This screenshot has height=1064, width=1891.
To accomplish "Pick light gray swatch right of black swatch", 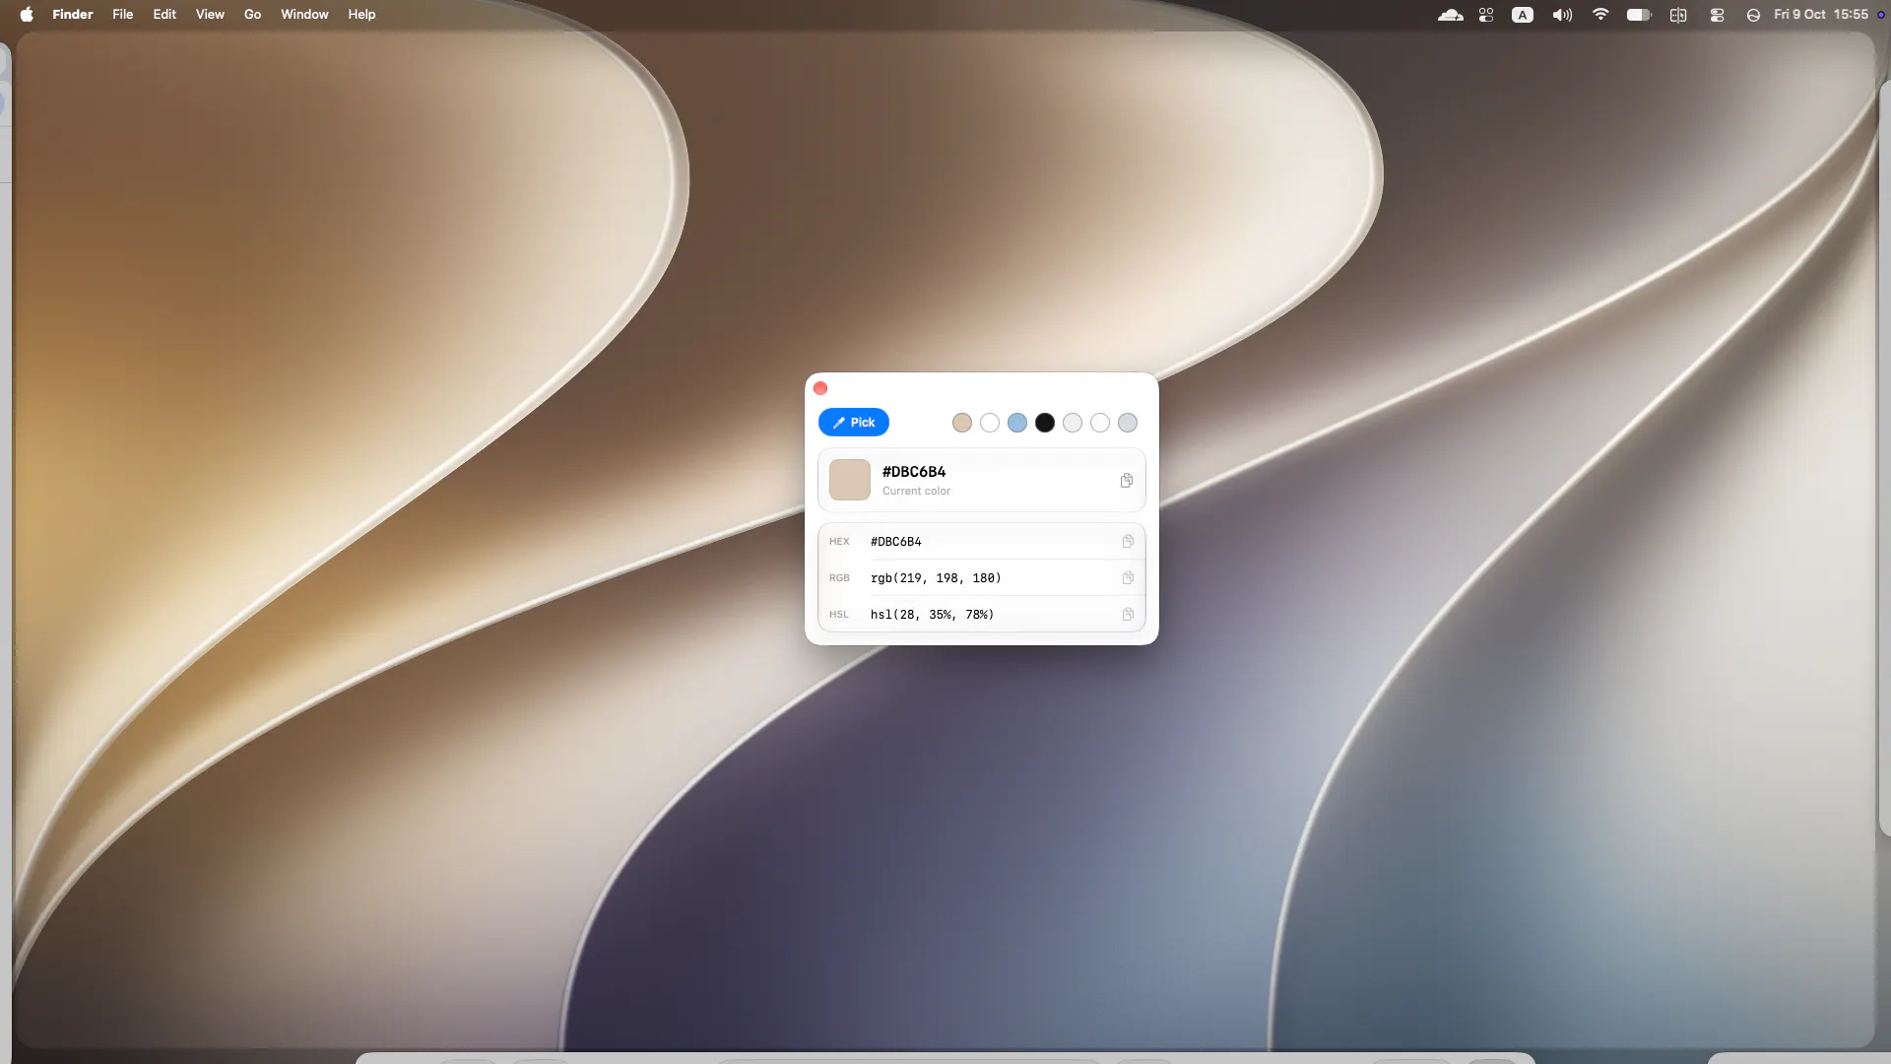I will pos(1073,423).
